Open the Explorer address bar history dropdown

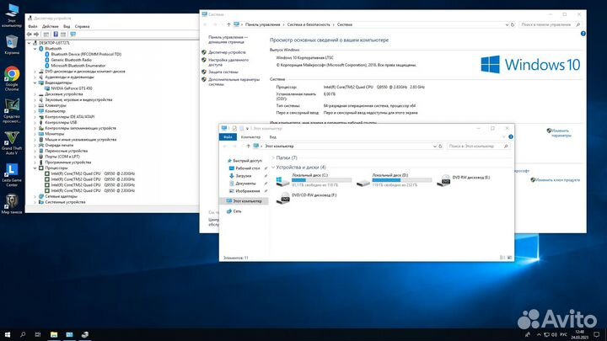pos(434,147)
